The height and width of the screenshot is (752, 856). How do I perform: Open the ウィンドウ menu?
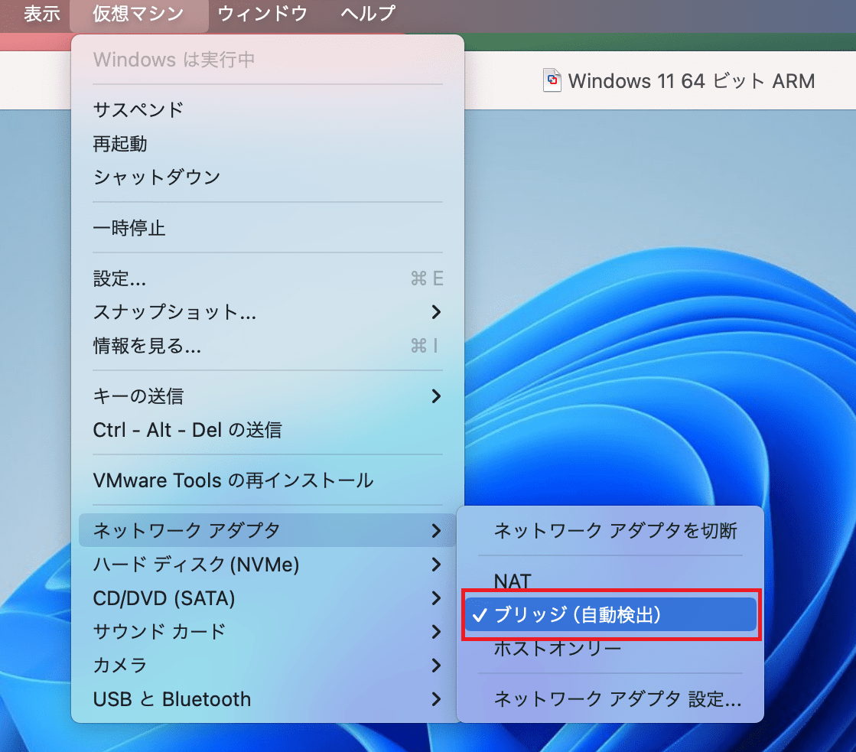point(262,13)
